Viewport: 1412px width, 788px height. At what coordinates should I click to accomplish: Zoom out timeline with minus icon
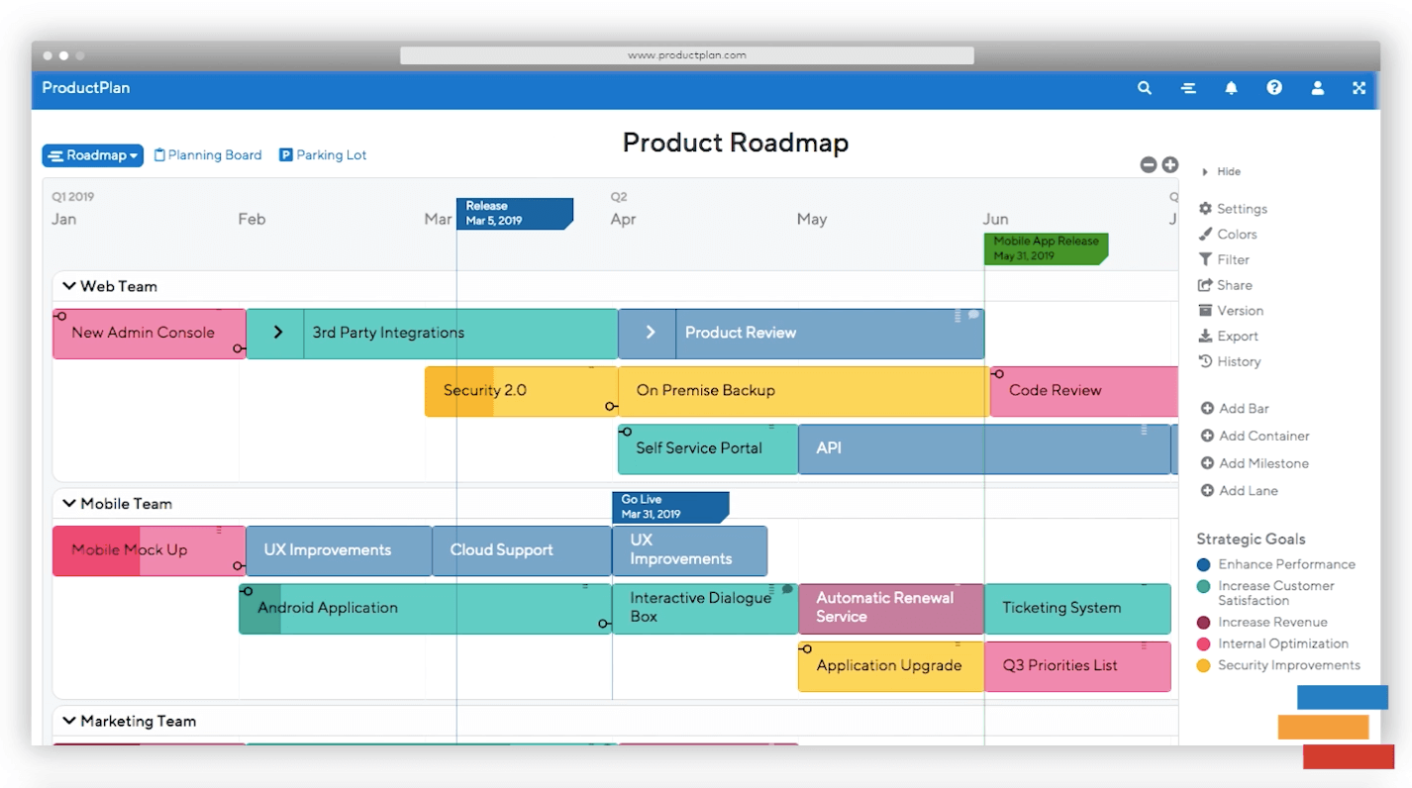click(1149, 165)
